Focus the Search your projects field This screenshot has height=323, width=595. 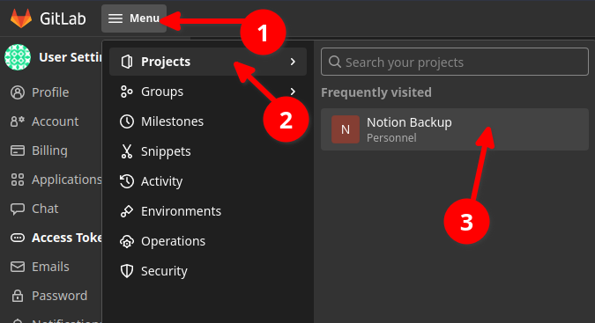tap(455, 62)
